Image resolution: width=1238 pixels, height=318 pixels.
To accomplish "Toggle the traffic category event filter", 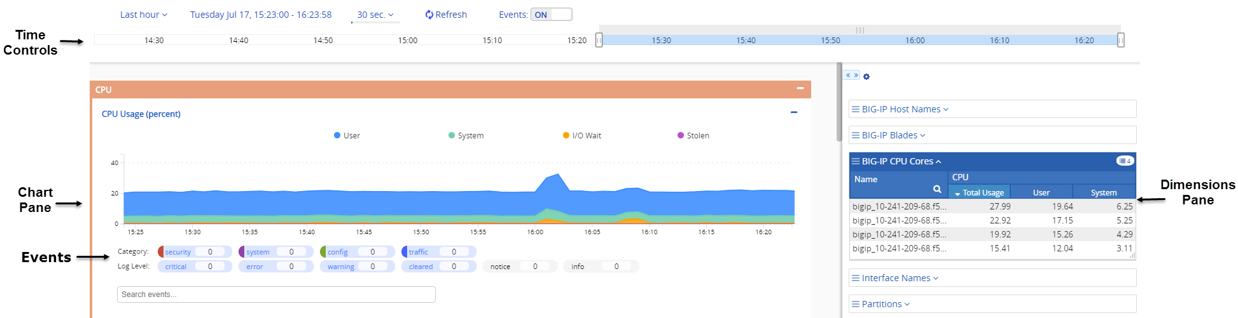I will coord(439,252).
